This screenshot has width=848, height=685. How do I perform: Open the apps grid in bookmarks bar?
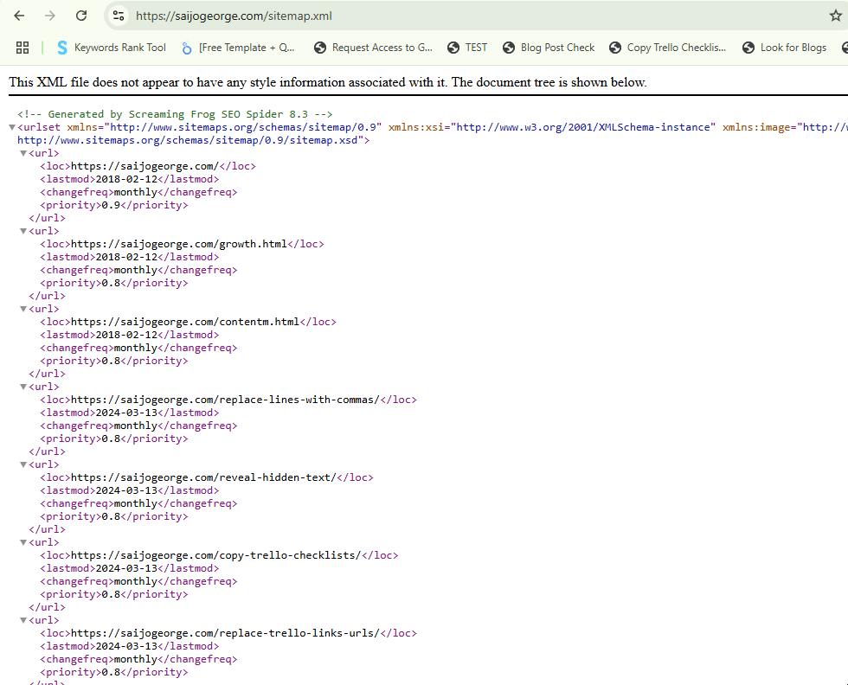(22, 48)
